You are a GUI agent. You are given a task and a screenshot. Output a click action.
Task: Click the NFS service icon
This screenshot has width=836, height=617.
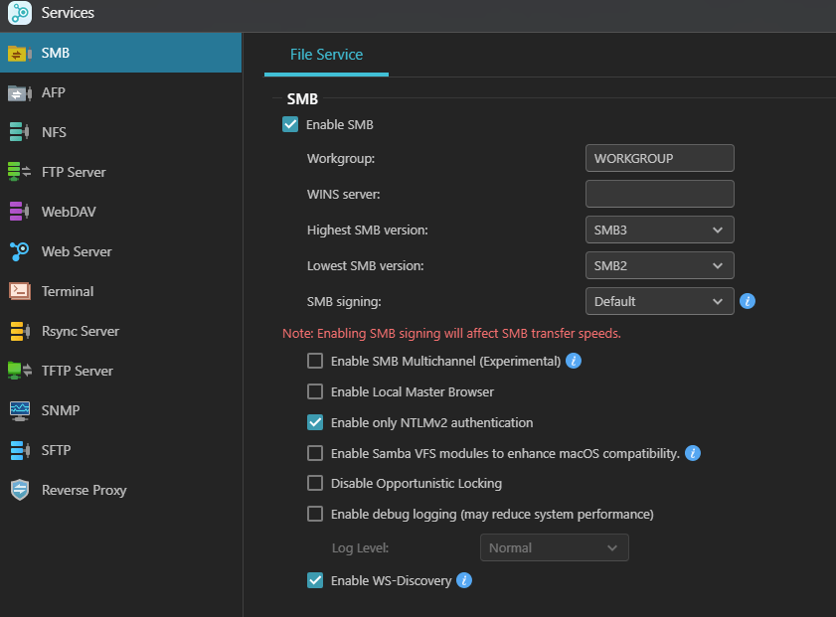[x=20, y=132]
